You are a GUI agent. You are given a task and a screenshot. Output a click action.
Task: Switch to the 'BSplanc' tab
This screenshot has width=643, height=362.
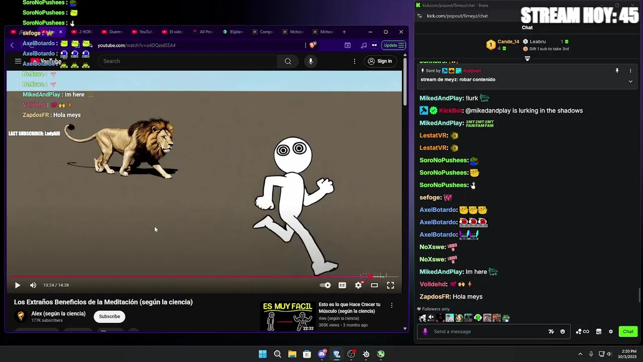[x=233, y=32]
